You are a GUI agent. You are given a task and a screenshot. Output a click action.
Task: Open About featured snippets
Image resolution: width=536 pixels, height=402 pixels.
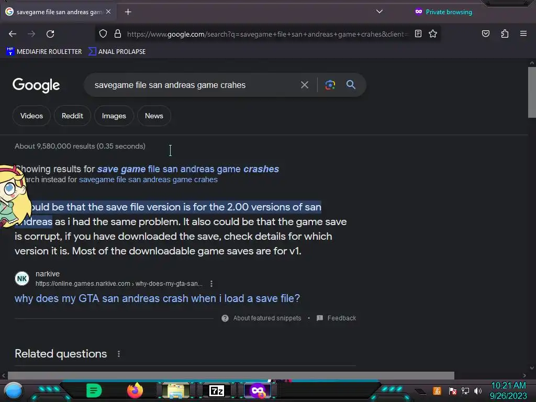pos(262,318)
